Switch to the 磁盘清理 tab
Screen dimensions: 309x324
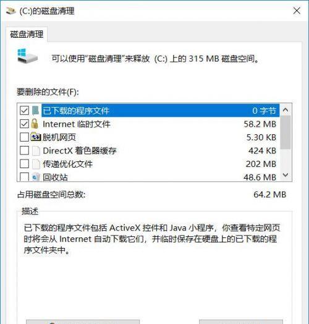pos(27,34)
